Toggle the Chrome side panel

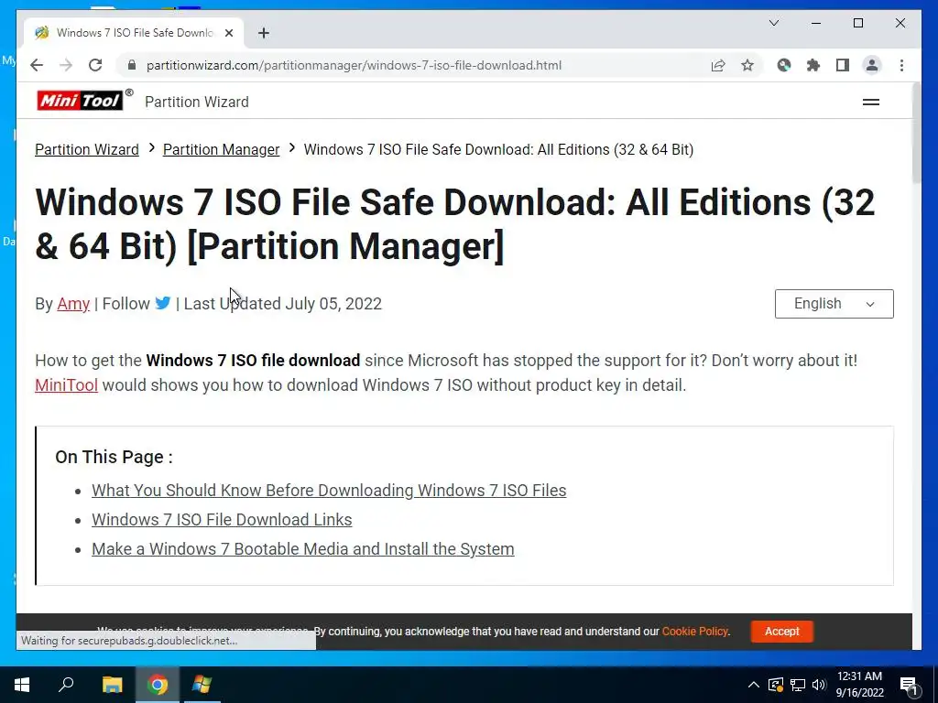(x=843, y=65)
